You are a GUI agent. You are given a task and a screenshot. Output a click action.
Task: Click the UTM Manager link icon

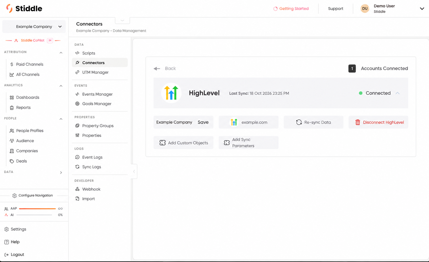77,72
